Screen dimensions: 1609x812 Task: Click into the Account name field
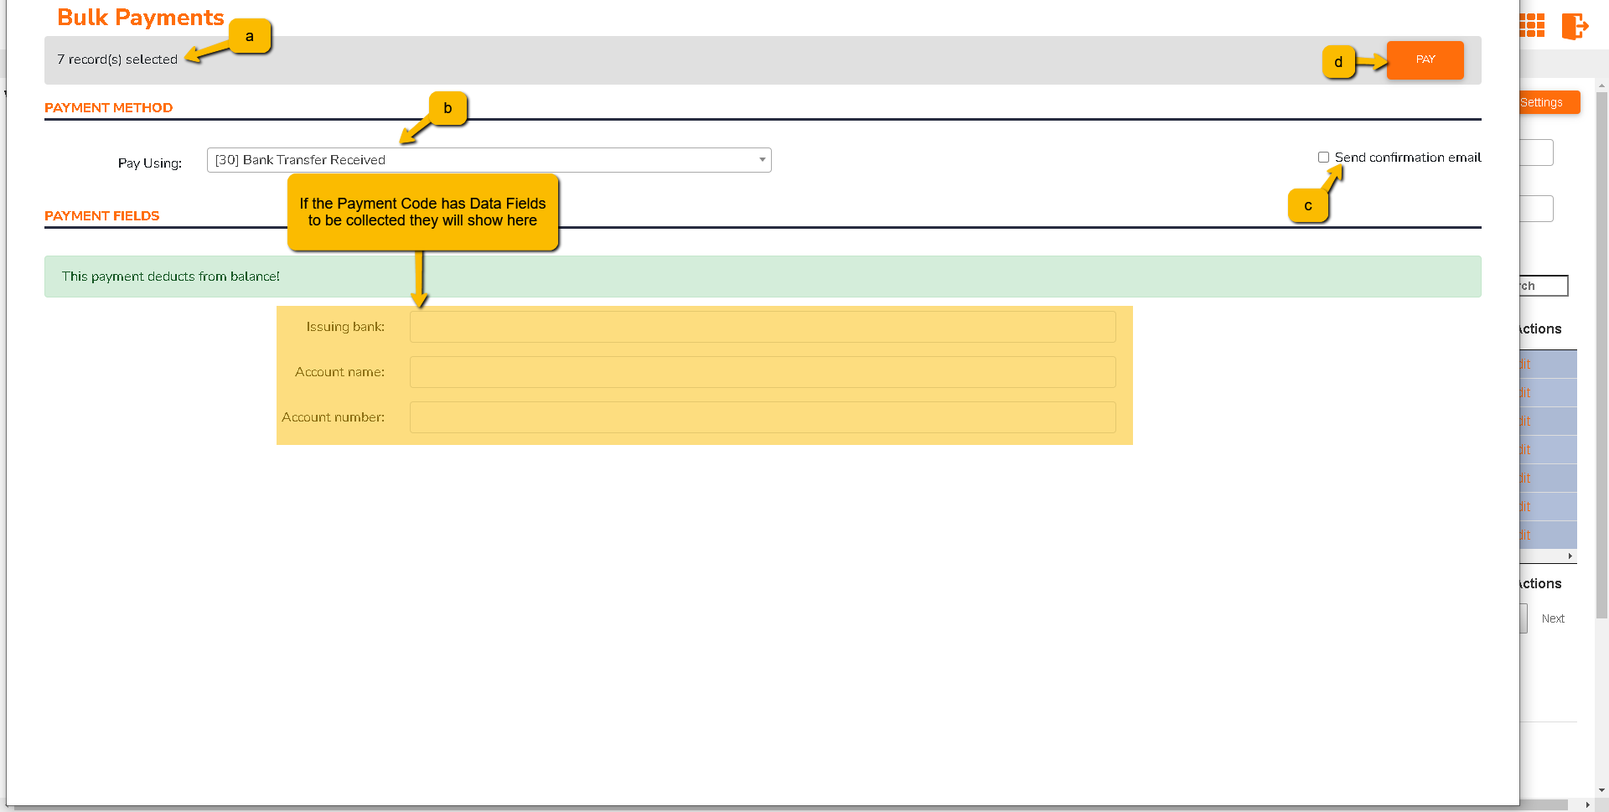pos(762,372)
